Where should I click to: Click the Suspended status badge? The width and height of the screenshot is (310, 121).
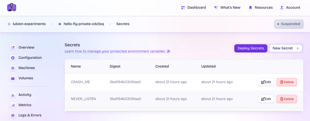click(289, 24)
